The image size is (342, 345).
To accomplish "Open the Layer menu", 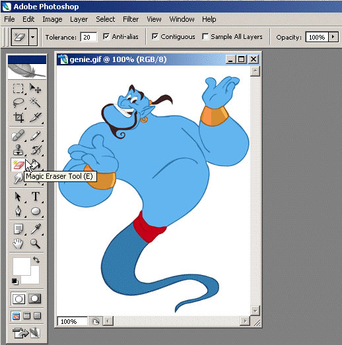I will click(x=79, y=19).
